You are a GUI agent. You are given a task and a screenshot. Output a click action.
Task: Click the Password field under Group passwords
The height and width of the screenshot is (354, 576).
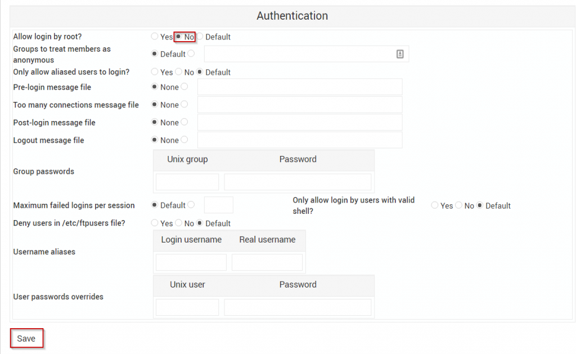298,181
